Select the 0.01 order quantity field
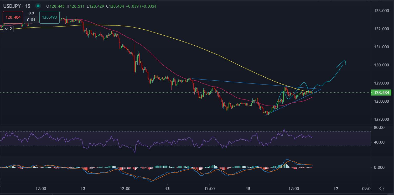Screen dimensions: 394x195 (x=31, y=20)
